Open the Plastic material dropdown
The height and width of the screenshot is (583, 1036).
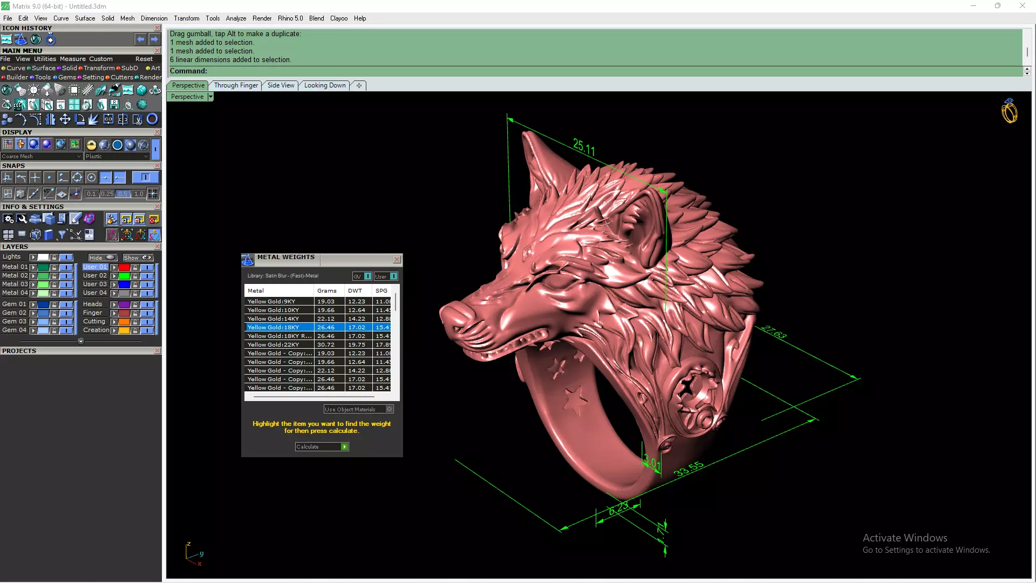117,157
